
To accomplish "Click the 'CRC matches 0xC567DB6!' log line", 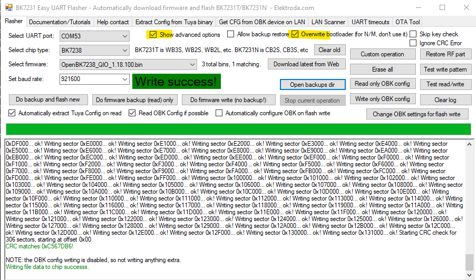I will coord(40,246).
